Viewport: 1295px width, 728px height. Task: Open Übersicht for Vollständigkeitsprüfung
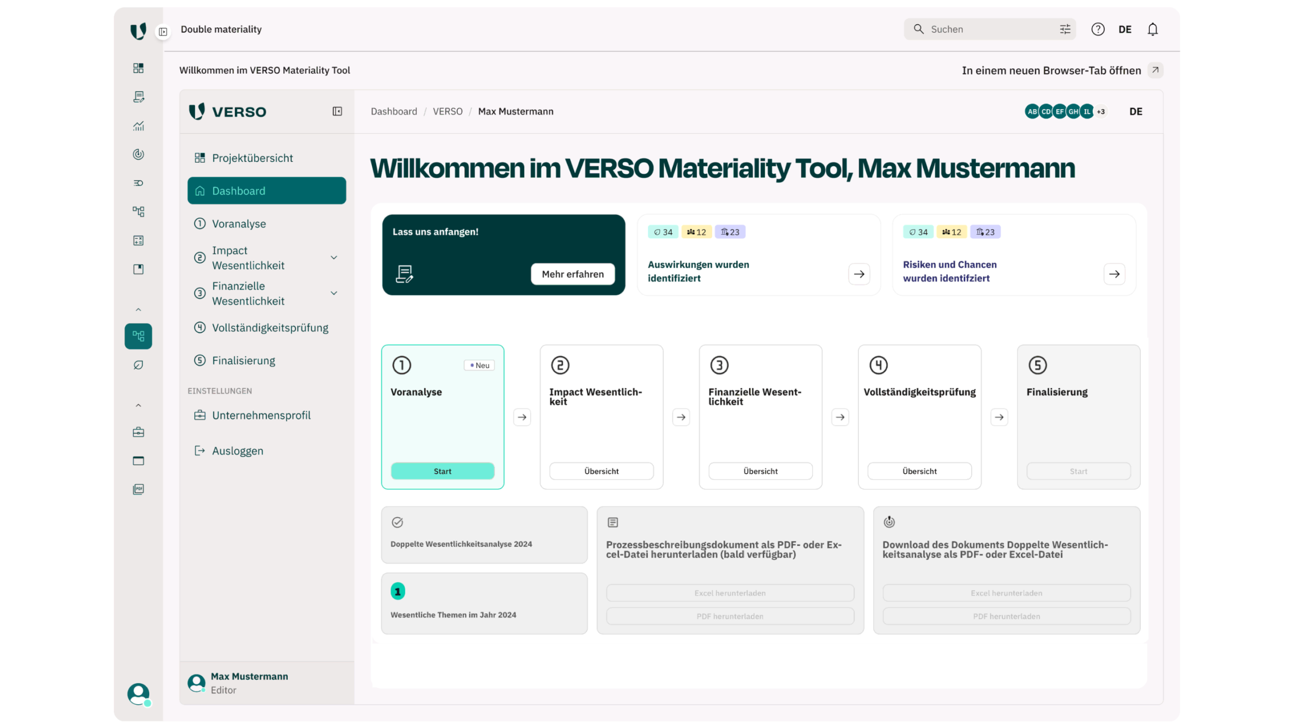(x=919, y=471)
